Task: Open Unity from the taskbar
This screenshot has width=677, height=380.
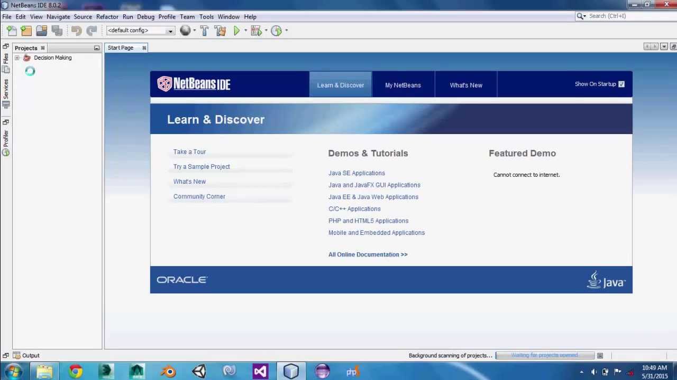Action: point(199,372)
